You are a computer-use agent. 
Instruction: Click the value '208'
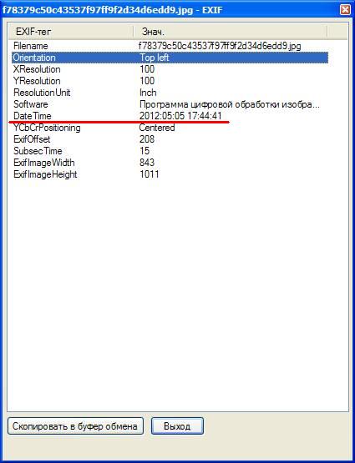point(147,139)
